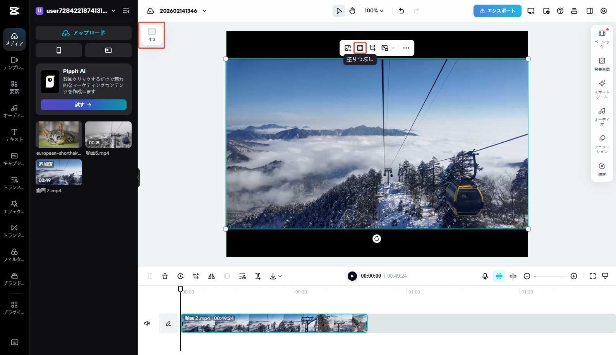
Task: Click the rotate handle below the video
Action: tap(377, 239)
